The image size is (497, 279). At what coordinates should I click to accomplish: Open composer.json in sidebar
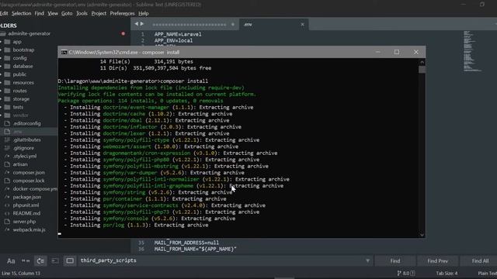point(29,173)
